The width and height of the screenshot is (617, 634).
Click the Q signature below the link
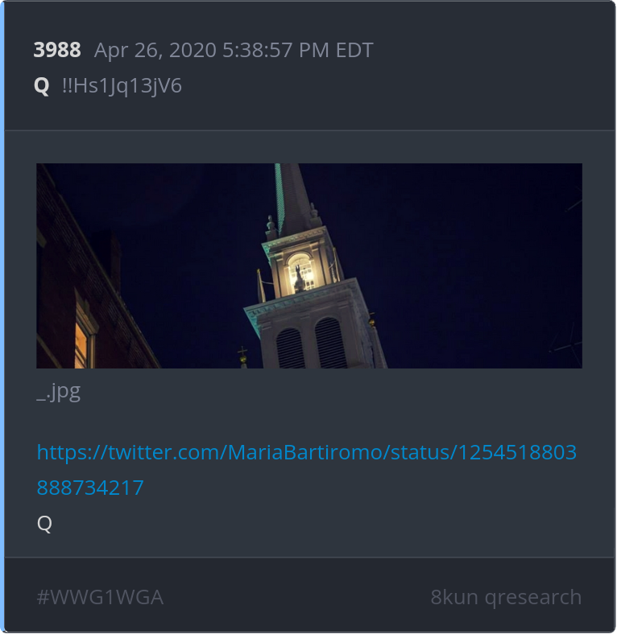point(44,524)
